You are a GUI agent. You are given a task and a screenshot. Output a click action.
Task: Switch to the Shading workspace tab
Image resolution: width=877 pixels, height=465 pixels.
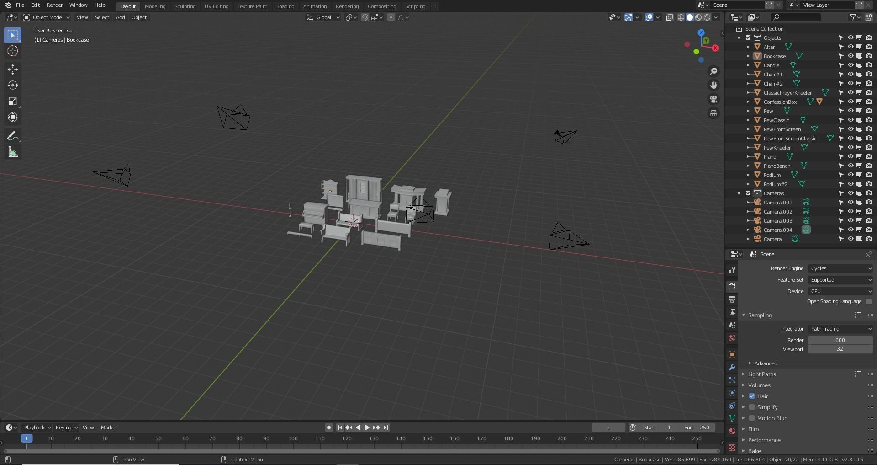[x=285, y=6]
